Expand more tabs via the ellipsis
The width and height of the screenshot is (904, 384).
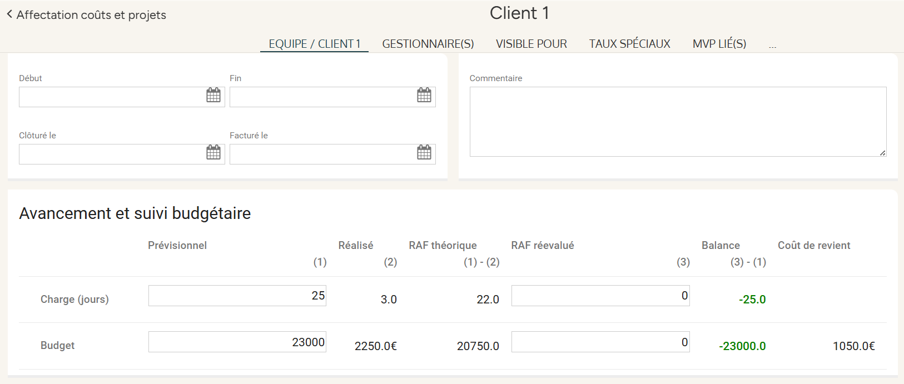click(772, 46)
